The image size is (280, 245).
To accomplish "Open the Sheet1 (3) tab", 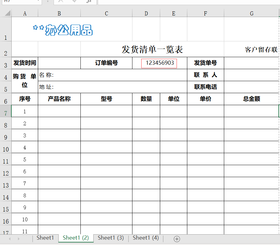I will pyautogui.click(x=111, y=238).
